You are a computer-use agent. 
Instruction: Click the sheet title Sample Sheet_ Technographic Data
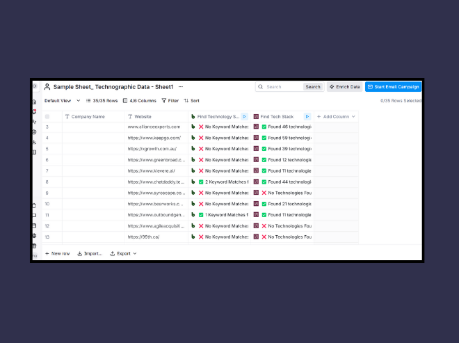pyautogui.click(x=113, y=87)
